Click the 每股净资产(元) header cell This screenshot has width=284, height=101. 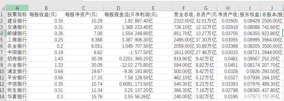84,14
